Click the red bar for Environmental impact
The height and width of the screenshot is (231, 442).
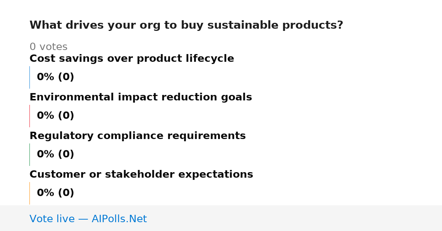click(x=29, y=116)
